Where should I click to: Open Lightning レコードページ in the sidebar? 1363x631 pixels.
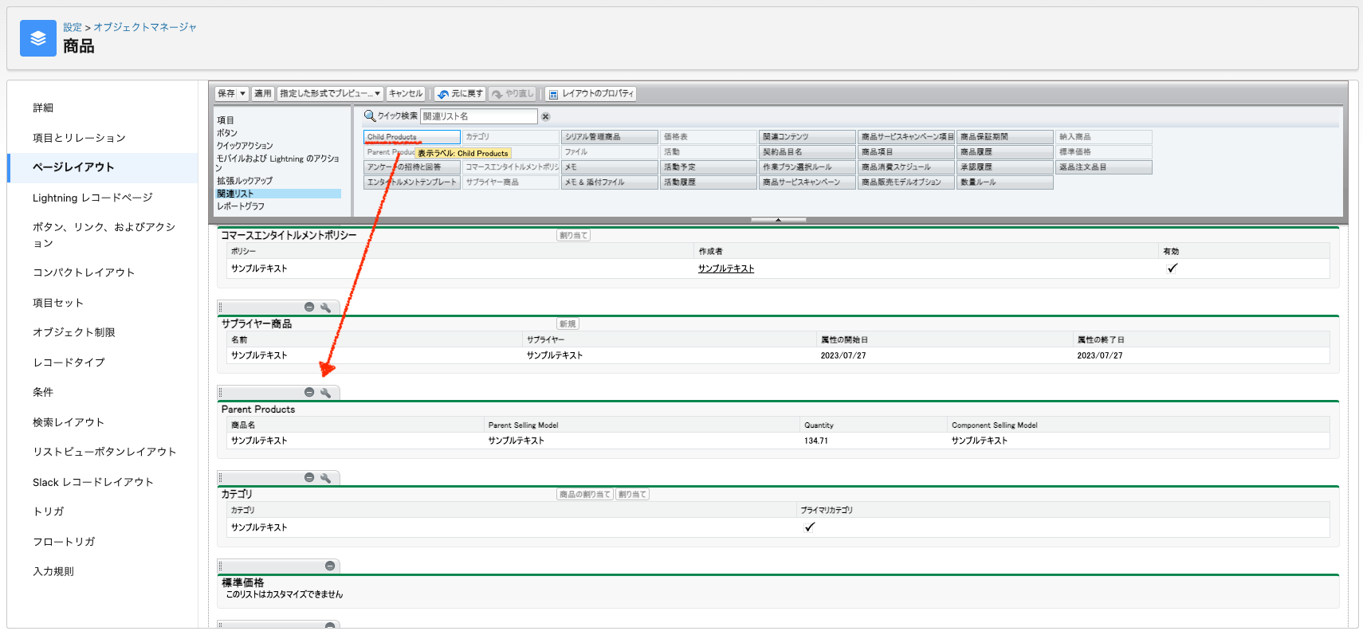92,198
